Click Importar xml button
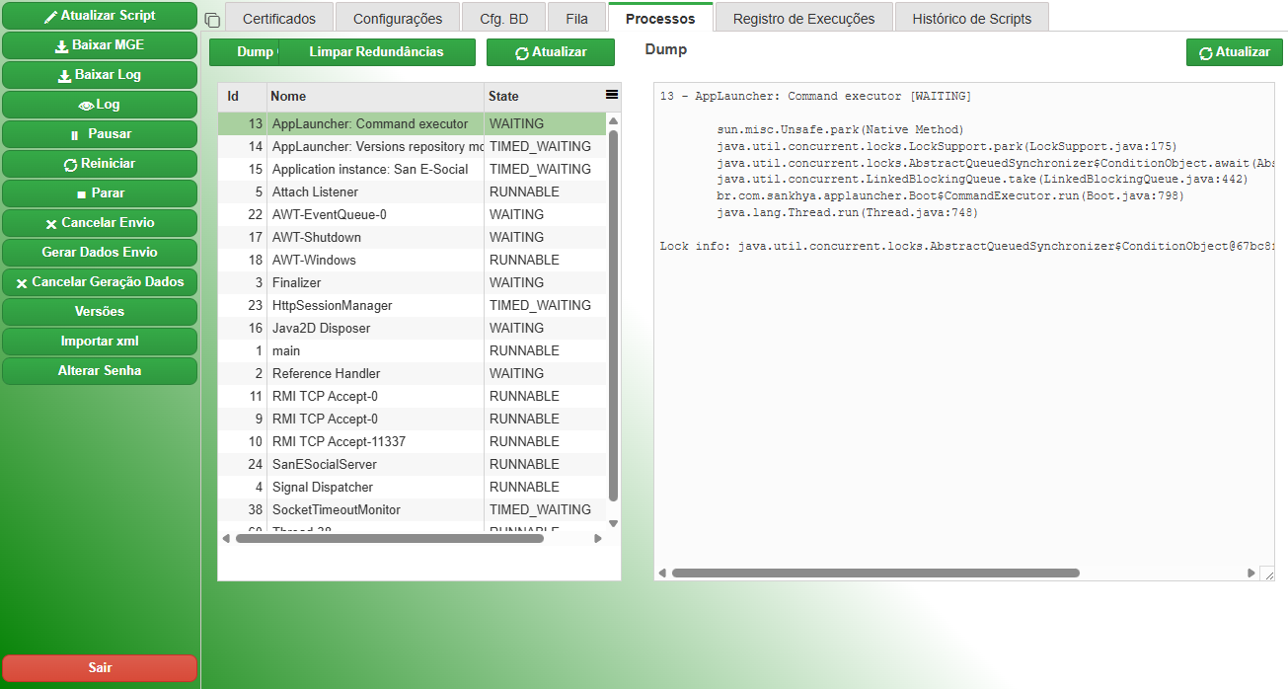Screen dimensions: 1288x689 (100, 342)
